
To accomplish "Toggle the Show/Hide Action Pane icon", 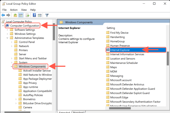I will (39, 15).
